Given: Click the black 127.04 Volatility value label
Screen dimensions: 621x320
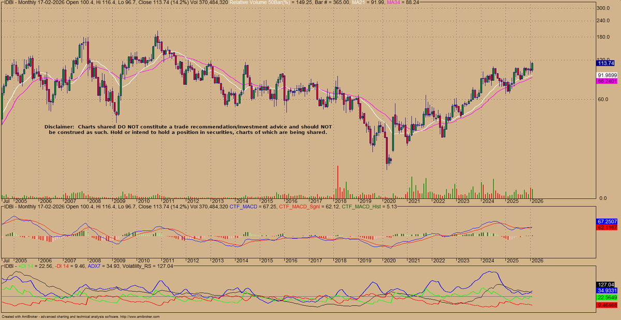Looking at the screenshot, I should [605, 285].
